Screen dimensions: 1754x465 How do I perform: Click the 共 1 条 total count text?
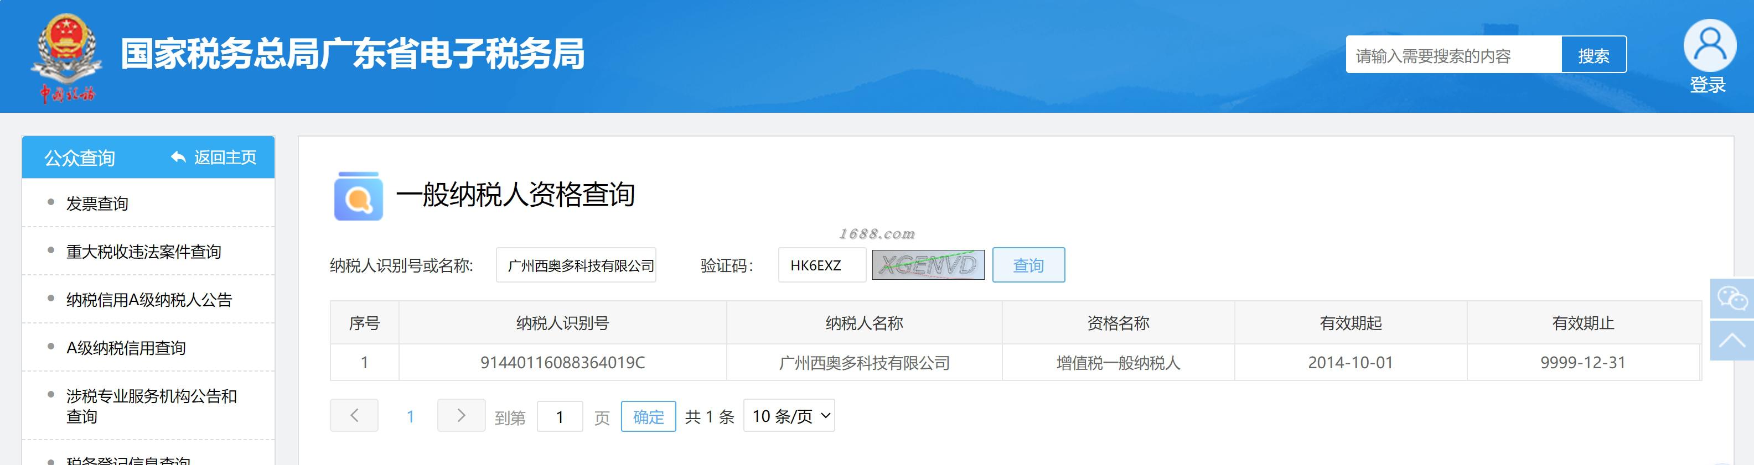click(x=710, y=416)
